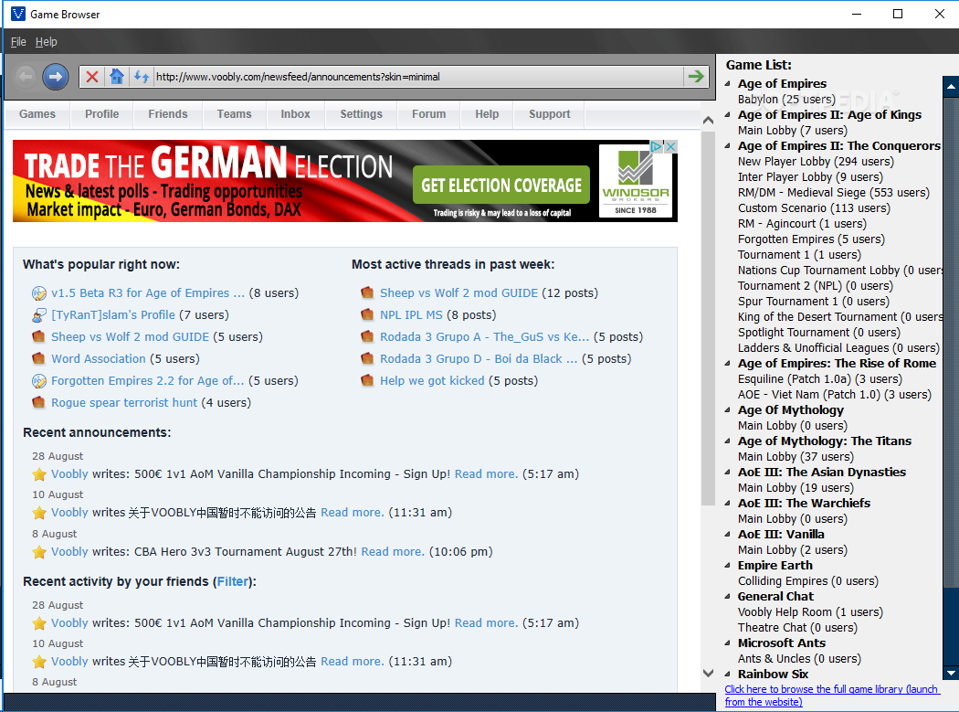
Task: Open the Support tab
Action: (x=549, y=114)
